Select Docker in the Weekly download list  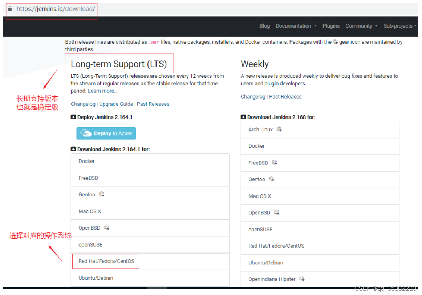coord(320,146)
